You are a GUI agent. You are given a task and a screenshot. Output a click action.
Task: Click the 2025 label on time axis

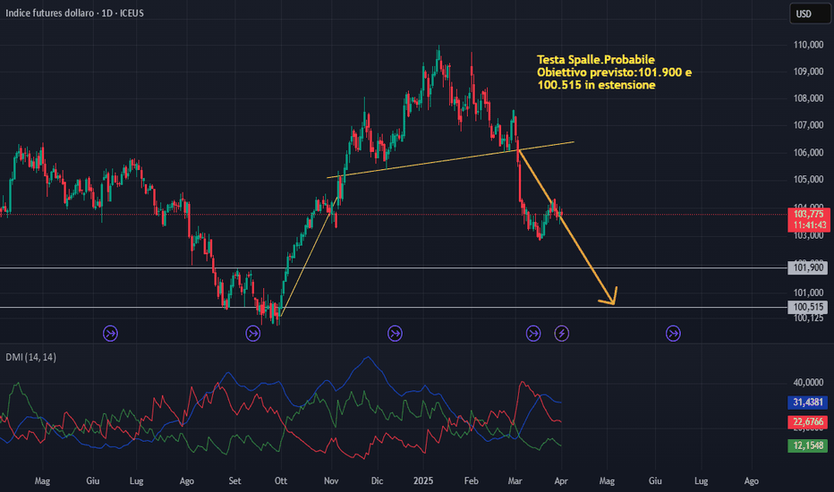pyautogui.click(x=423, y=481)
